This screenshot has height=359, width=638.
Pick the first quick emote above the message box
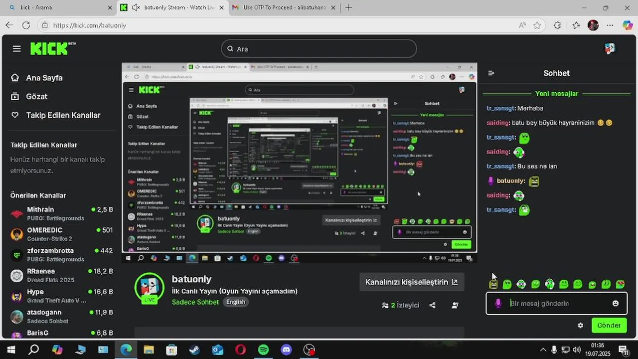click(493, 284)
